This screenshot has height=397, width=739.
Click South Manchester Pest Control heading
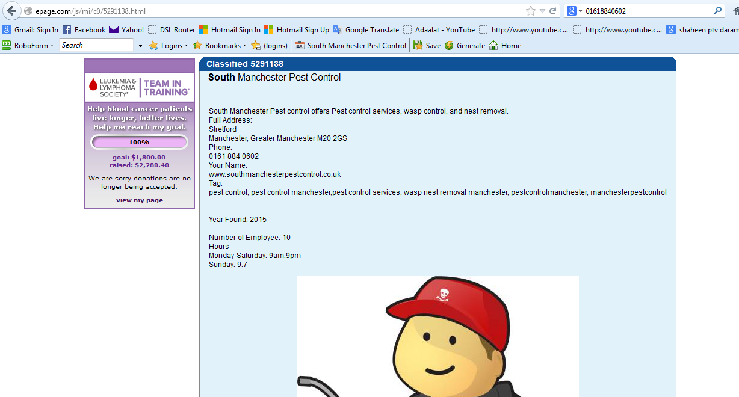pyautogui.click(x=274, y=78)
